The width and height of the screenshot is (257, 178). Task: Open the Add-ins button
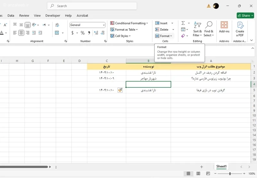coord(224,27)
